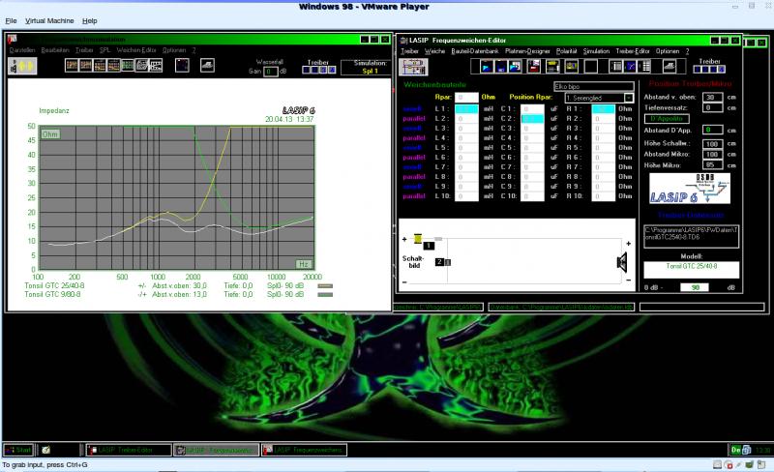This screenshot has width=774, height=472.
Task: Click the Wasserfall Gain dB field
Action: pos(270,71)
